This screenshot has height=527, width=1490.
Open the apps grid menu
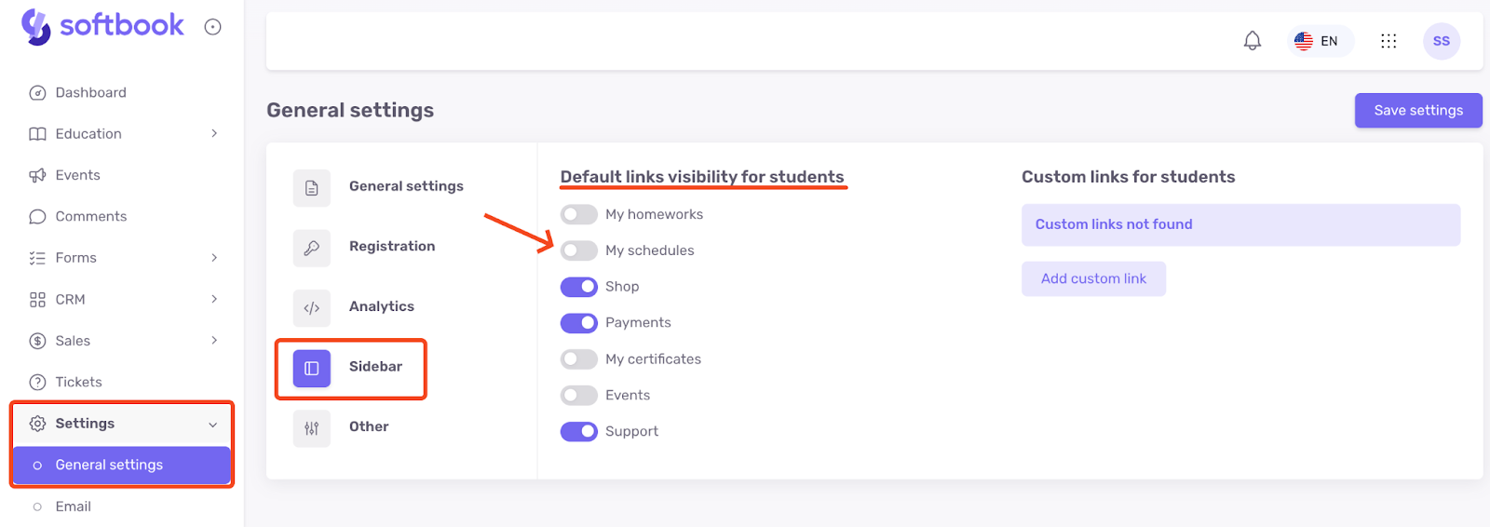pos(1388,41)
